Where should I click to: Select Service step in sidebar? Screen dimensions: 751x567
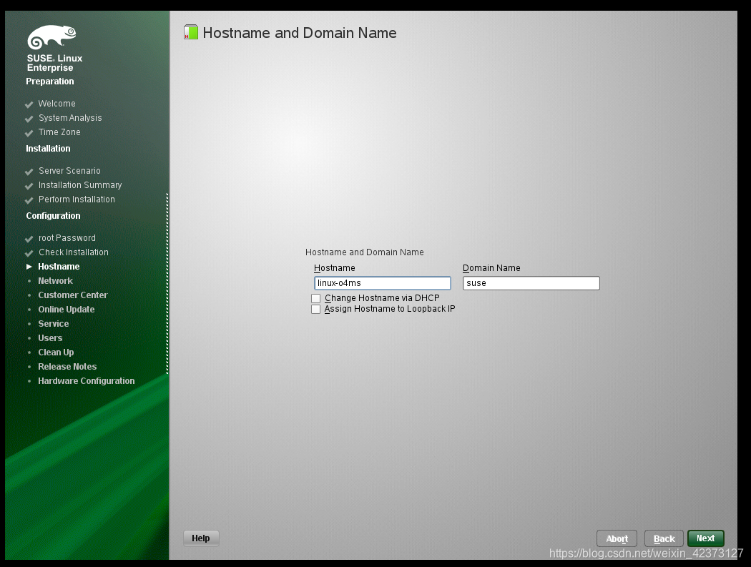pos(54,324)
